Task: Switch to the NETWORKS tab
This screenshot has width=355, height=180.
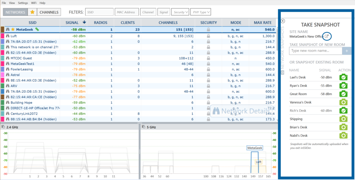Action: point(15,12)
